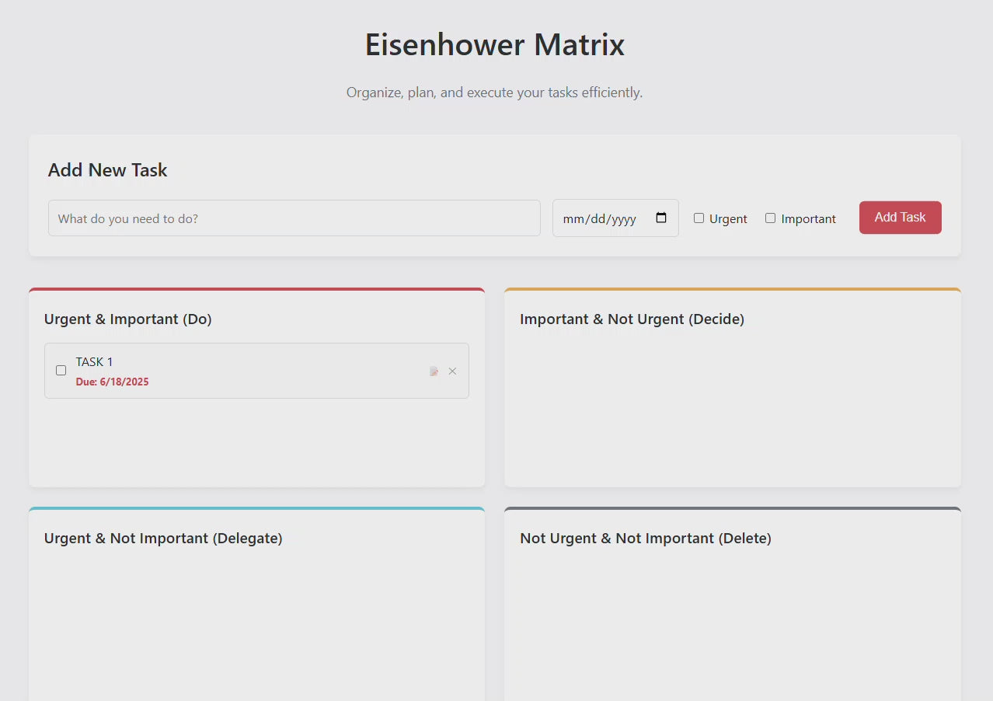Click the Important label text
993x701 pixels.
pos(808,219)
